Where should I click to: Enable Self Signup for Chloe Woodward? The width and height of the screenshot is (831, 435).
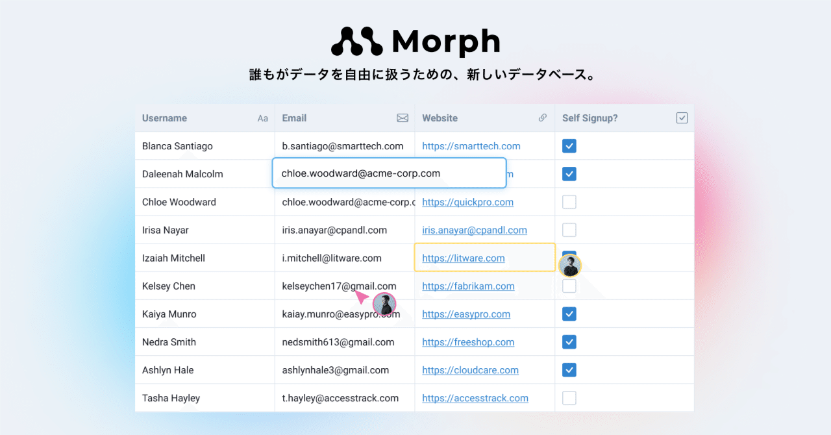(569, 201)
